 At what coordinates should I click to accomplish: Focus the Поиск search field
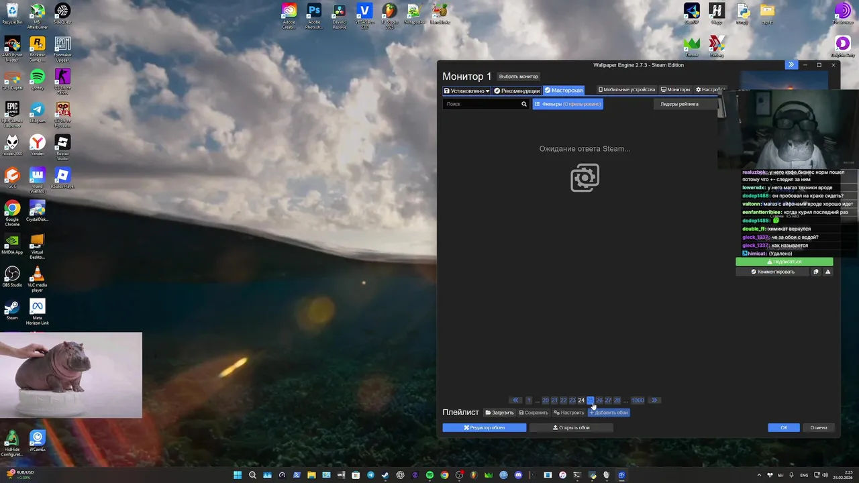pos(481,104)
